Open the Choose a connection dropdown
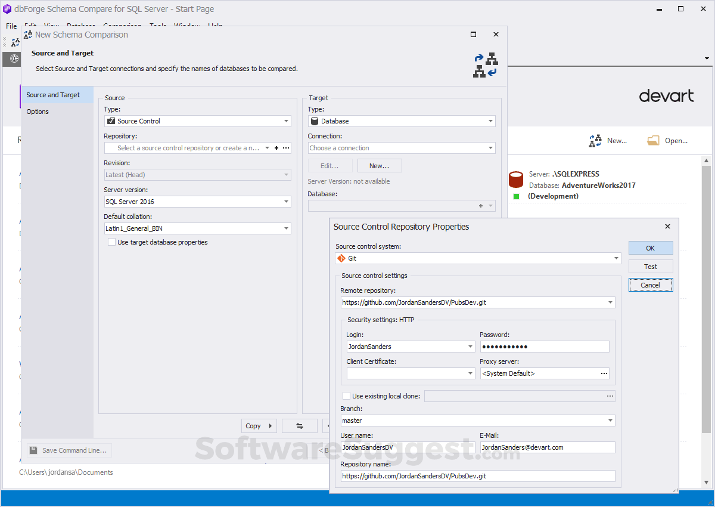Screen dimensions: 715x507 [x=491, y=147]
